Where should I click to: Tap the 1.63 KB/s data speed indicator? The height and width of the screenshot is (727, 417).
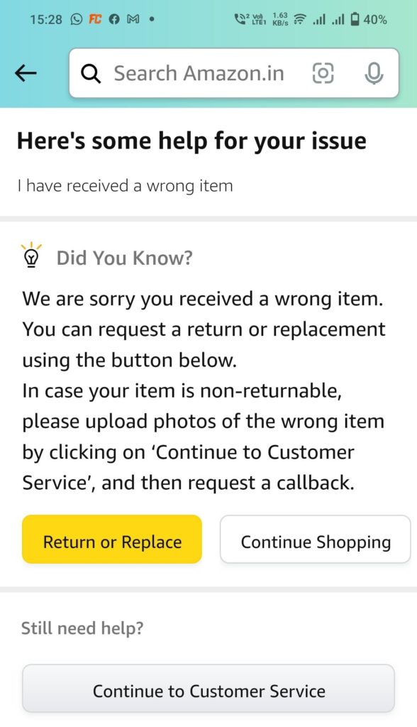(280, 20)
